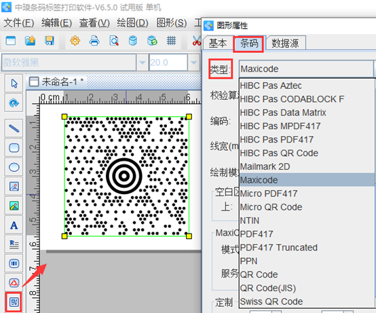Viewport: 376px width, 313px height.
Task: Select the text A tool
Action: pos(14,225)
